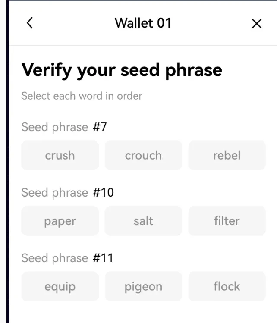Click the bold '#11' position number

coord(103,258)
